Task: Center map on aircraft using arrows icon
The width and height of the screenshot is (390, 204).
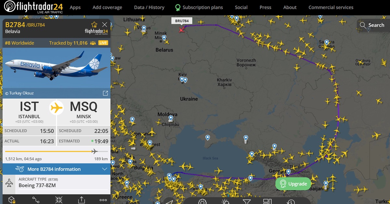Action: click(59, 200)
